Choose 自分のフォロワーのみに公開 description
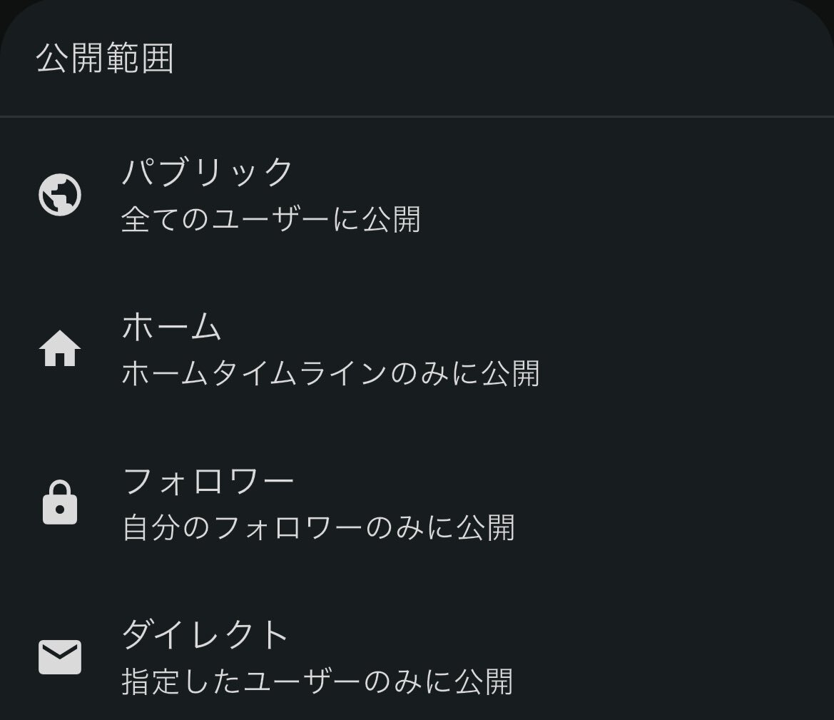This screenshot has width=834, height=720. coord(319,527)
